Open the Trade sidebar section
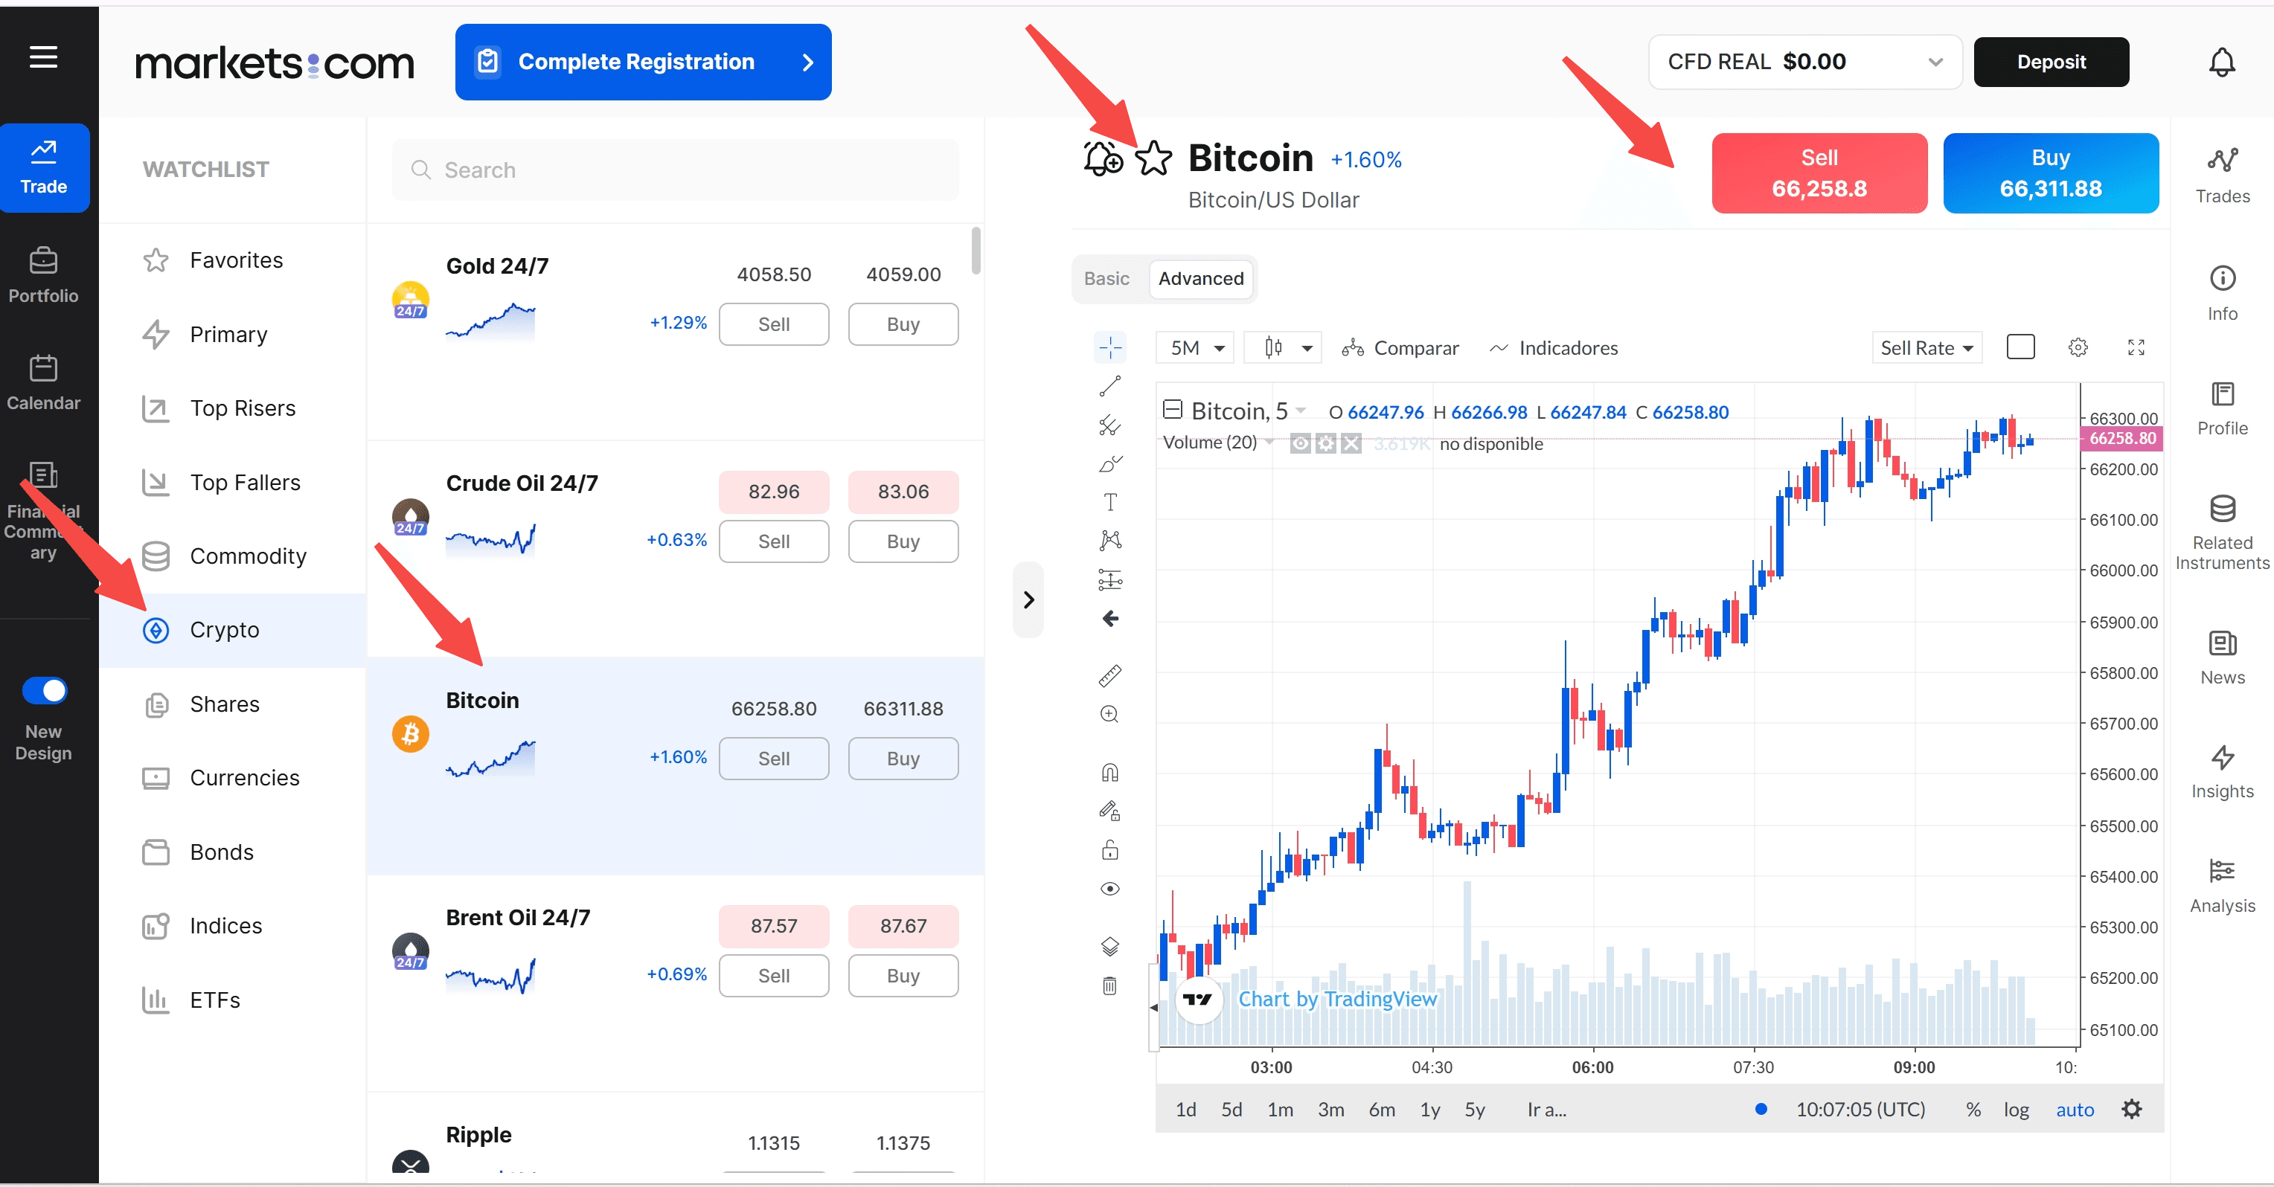The image size is (2274, 1187). [43, 167]
